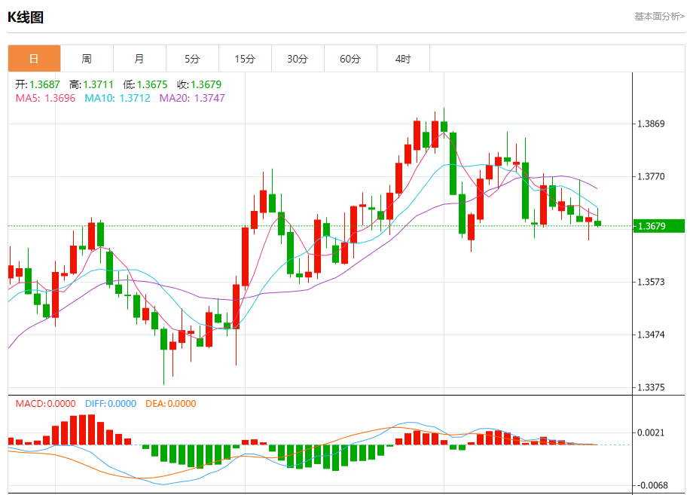Open the 5分 interval tab
Viewport: 690px width, 495px height.
pyautogui.click(x=192, y=59)
